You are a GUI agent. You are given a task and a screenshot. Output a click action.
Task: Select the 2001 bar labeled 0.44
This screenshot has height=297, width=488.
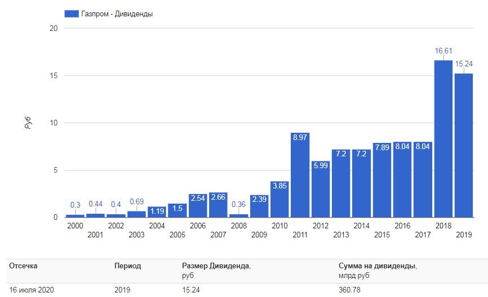(95, 215)
